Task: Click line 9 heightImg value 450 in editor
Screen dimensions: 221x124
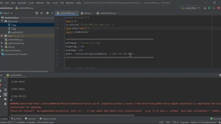Action: point(82,46)
